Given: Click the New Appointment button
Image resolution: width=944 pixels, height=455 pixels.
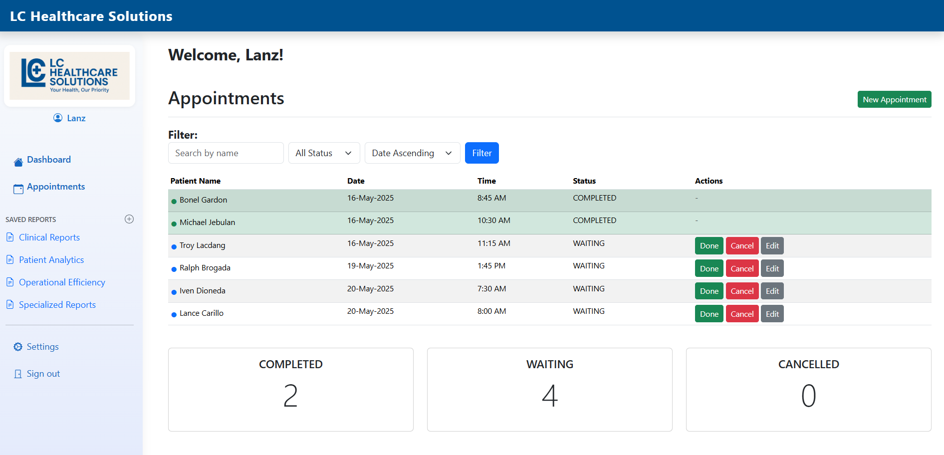Looking at the screenshot, I should pos(894,99).
